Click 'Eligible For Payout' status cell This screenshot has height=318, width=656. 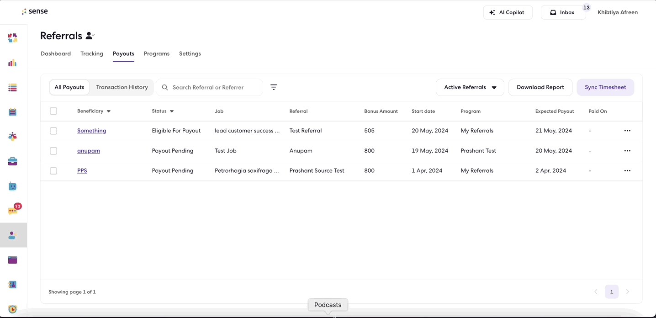[x=176, y=131]
